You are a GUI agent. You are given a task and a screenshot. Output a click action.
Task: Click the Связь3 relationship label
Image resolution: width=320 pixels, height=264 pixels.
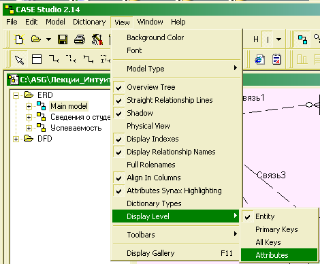click(x=271, y=175)
